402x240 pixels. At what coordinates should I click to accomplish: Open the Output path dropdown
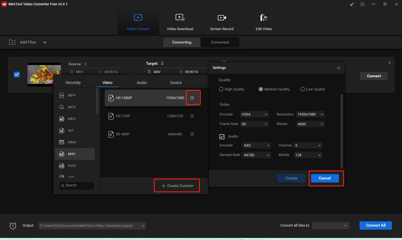click(92, 226)
